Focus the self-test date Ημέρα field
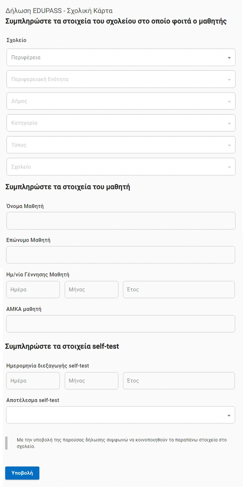Screen dimensions: 243x487 [33, 381]
